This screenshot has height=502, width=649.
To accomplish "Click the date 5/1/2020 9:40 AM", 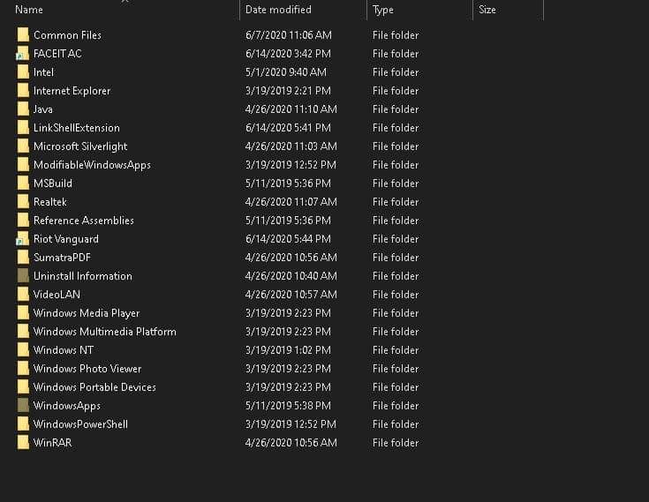I will [286, 72].
